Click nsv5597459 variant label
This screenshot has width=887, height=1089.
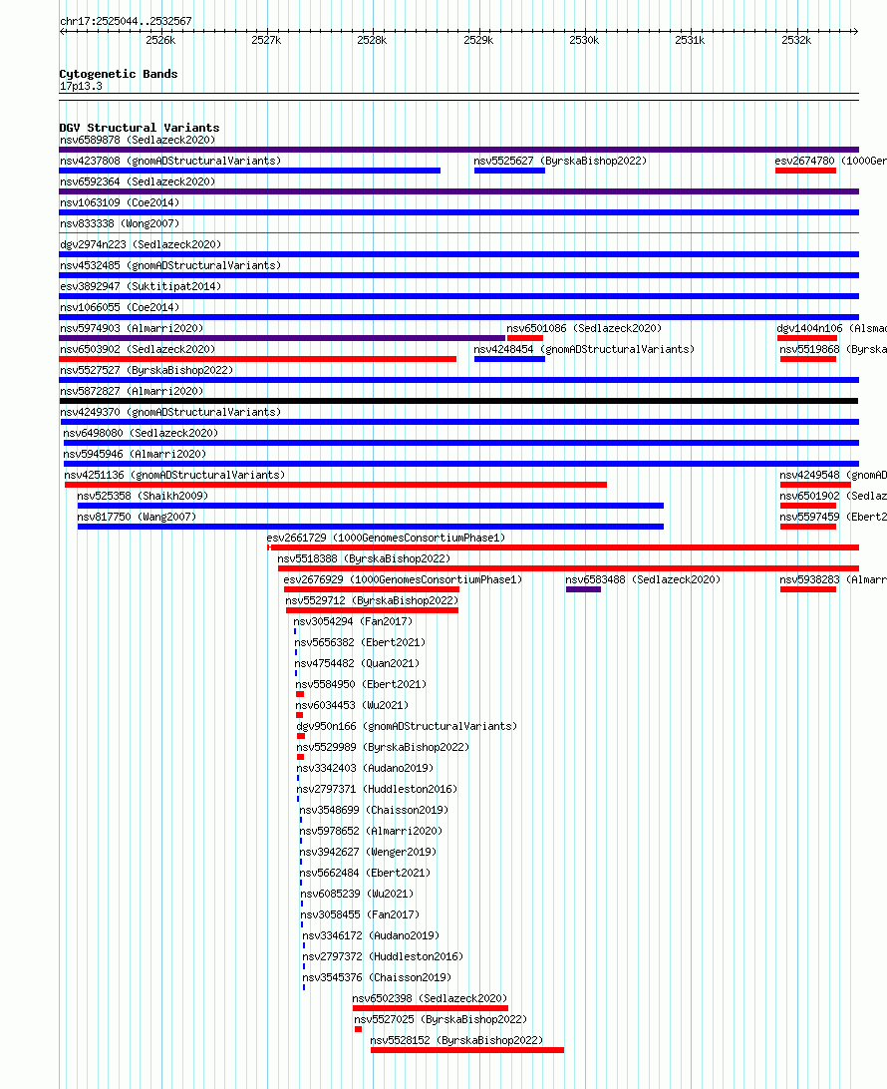click(x=833, y=516)
